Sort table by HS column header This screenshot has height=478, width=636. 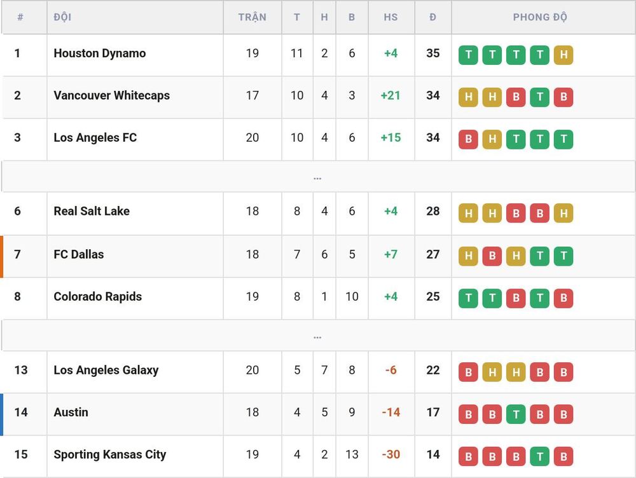click(x=391, y=17)
